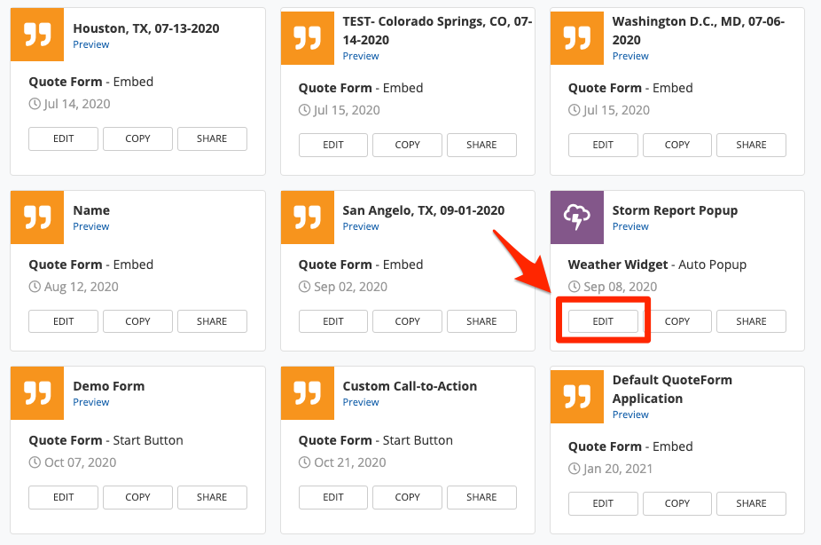Share the Storm Report Popup widget
Screen dimensions: 821x545
coord(751,321)
